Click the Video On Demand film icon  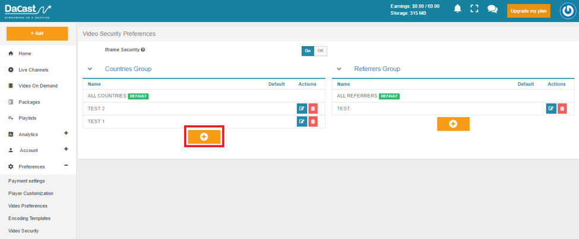[11, 86]
